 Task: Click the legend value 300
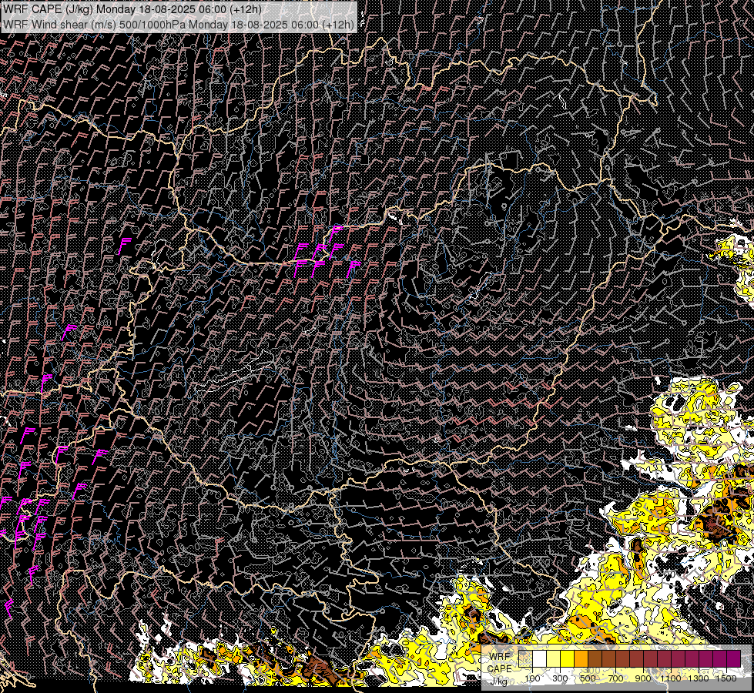(560, 678)
